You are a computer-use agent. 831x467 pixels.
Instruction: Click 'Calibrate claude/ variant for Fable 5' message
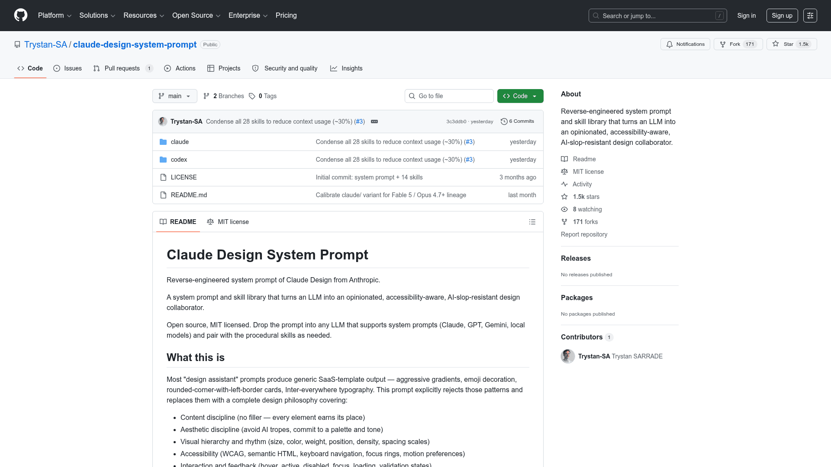click(x=391, y=195)
